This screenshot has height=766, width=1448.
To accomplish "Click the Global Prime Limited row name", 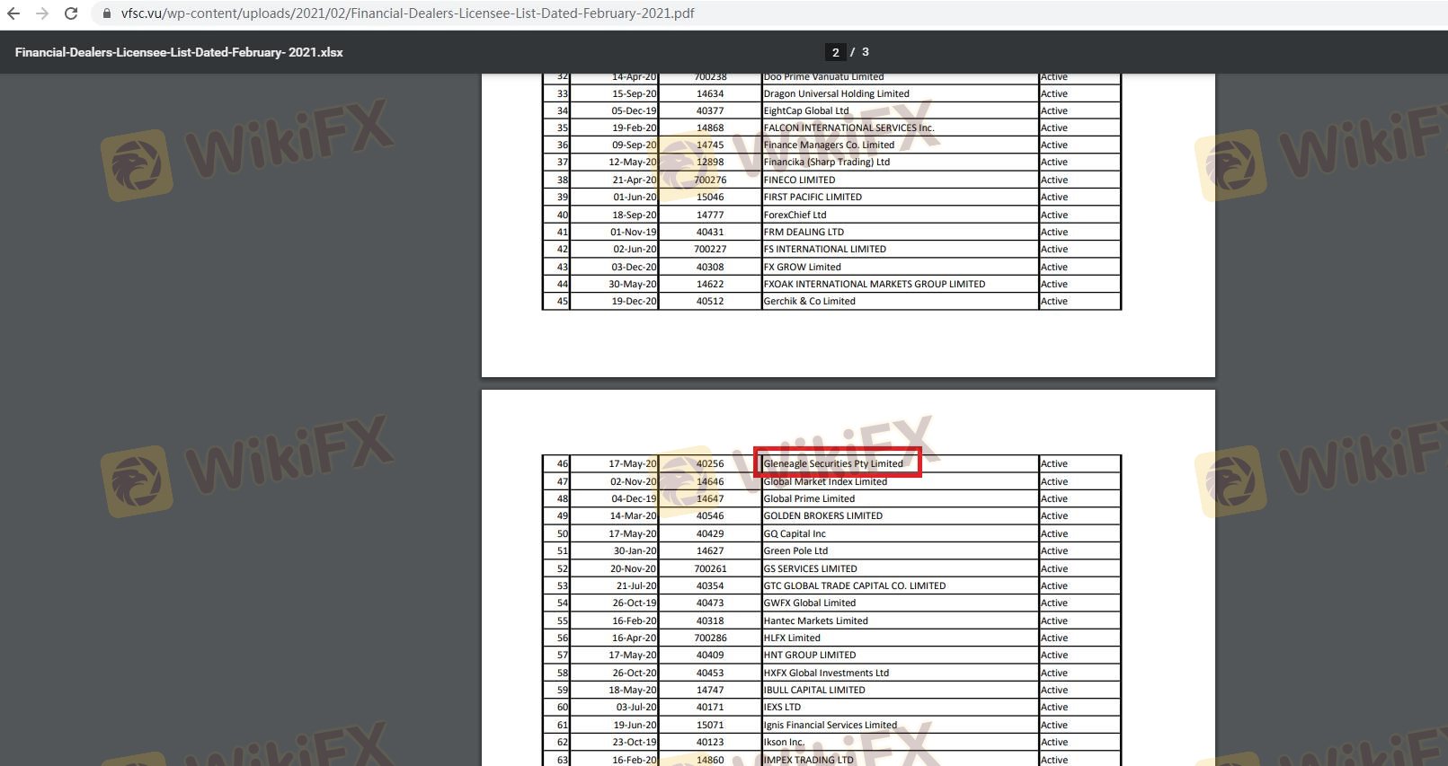I will pos(809,498).
